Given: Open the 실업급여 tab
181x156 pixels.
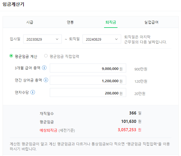Looking at the screenshot, I should click(x=151, y=22).
